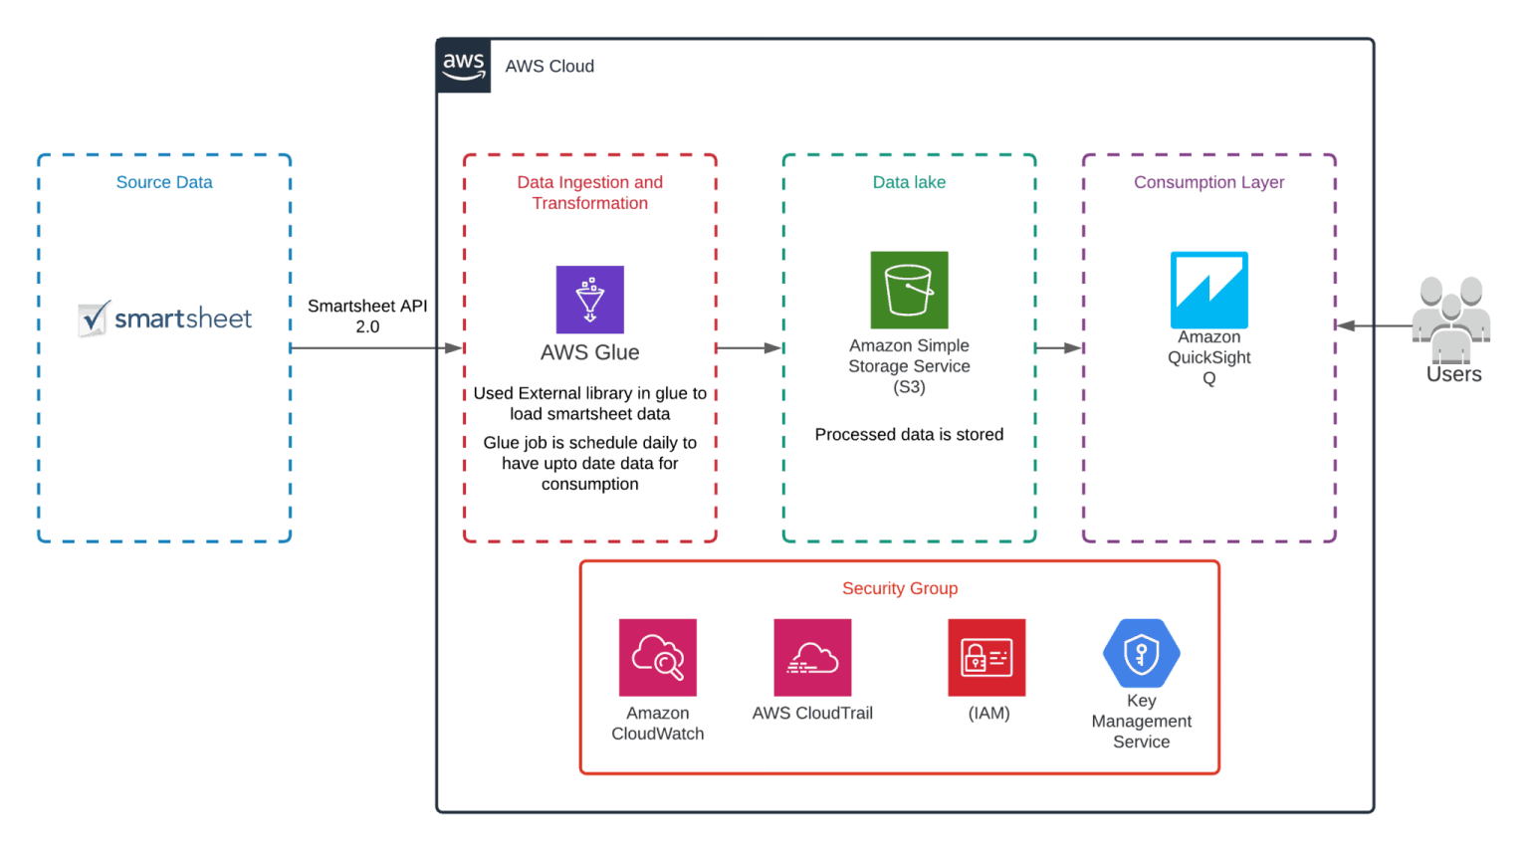This screenshot has width=1529, height=851.
Task: Click the AWS Glue purple icon
Action: [589, 300]
